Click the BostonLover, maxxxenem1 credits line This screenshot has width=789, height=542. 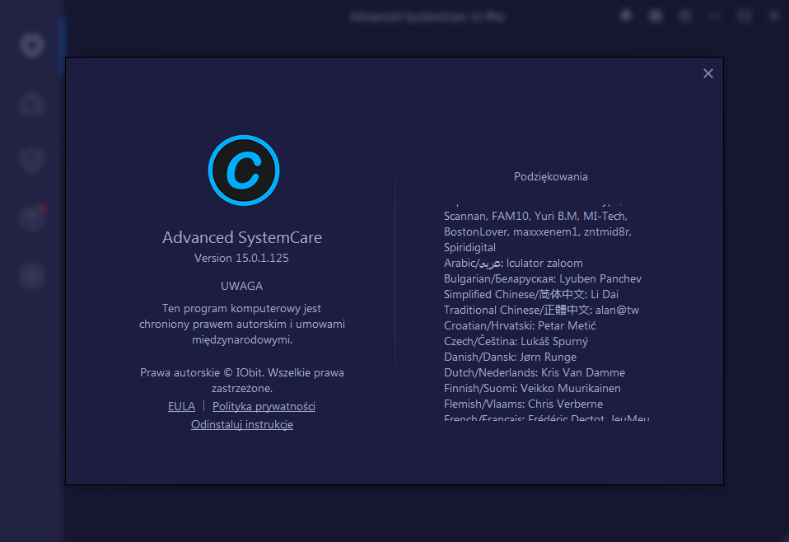538,232
